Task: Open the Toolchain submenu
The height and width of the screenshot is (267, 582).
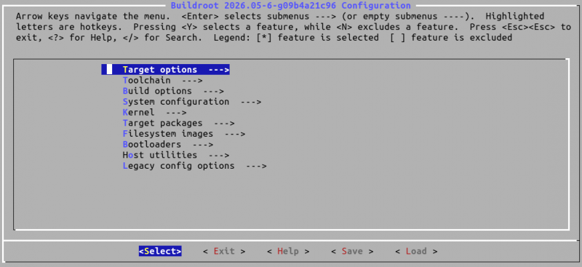Action: [x=162, y=80]
